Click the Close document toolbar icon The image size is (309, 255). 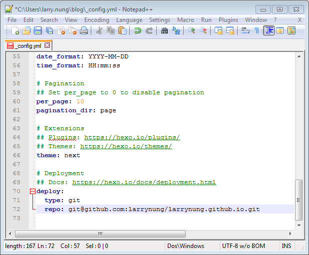pyautogui.click(x=61, y=31)
